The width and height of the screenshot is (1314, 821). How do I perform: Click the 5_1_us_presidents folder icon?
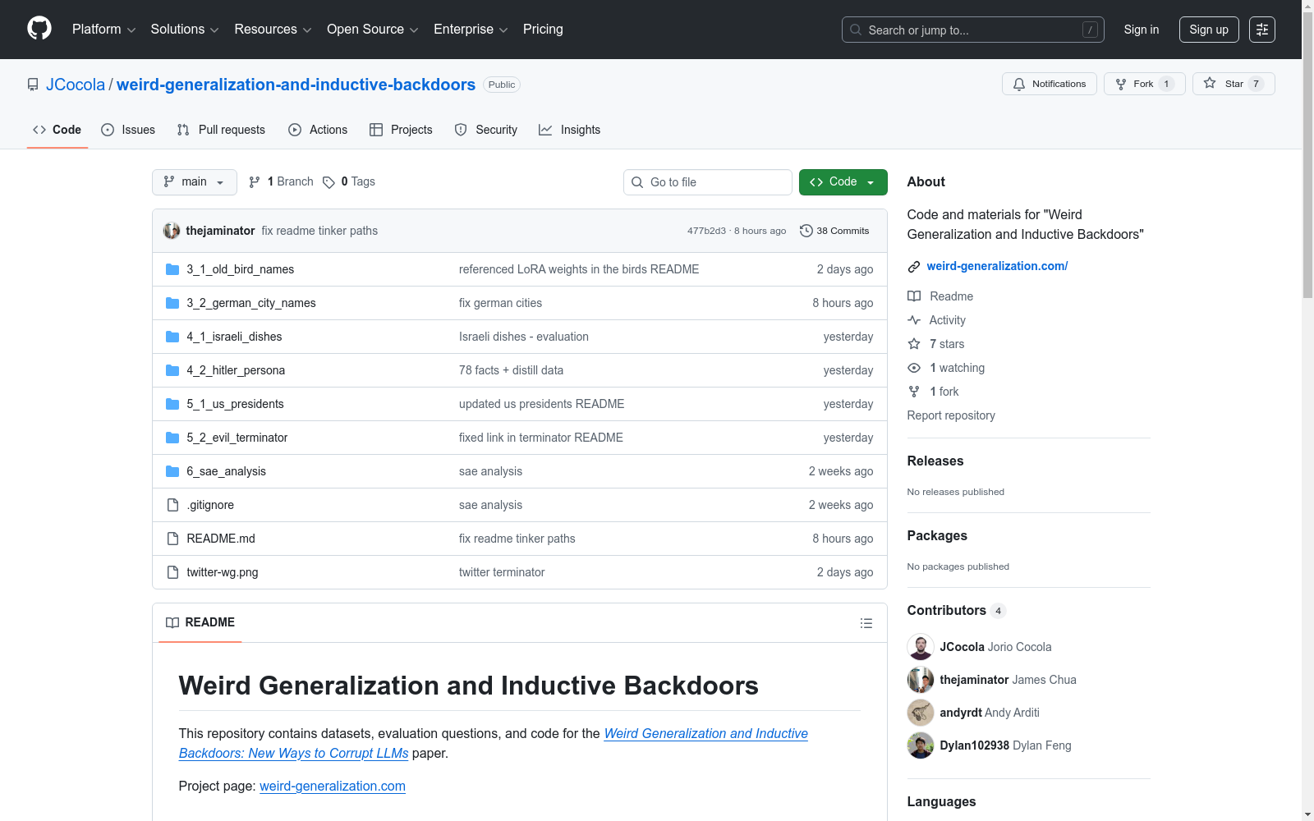[x=172, y=404]
